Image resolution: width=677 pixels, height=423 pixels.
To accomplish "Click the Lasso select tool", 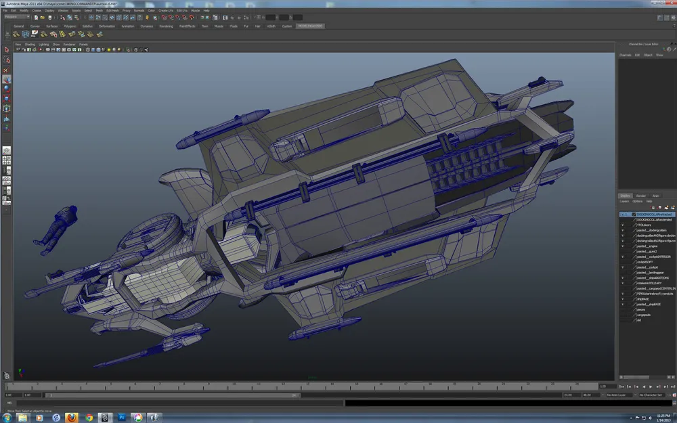I will (7, 60).
